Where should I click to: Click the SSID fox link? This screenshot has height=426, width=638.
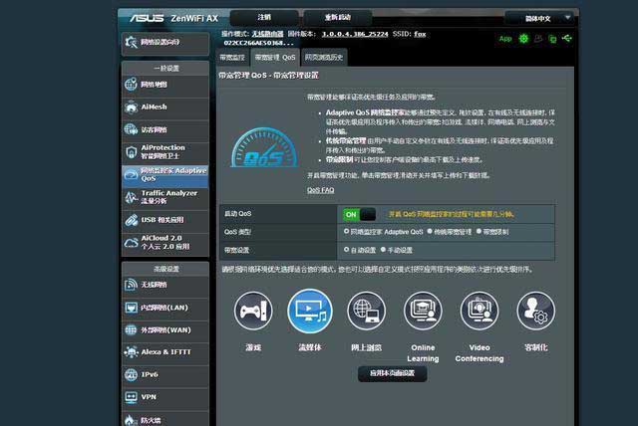coord(420,34)
